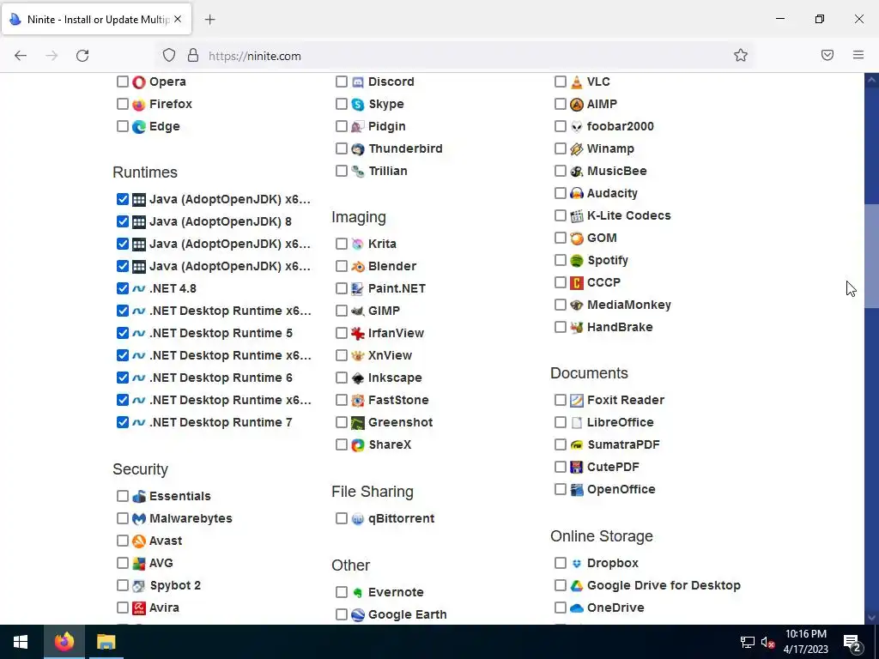Click the foobar2000 label
879x659 pixels.
pyautogui.click(x=620, y=126)
